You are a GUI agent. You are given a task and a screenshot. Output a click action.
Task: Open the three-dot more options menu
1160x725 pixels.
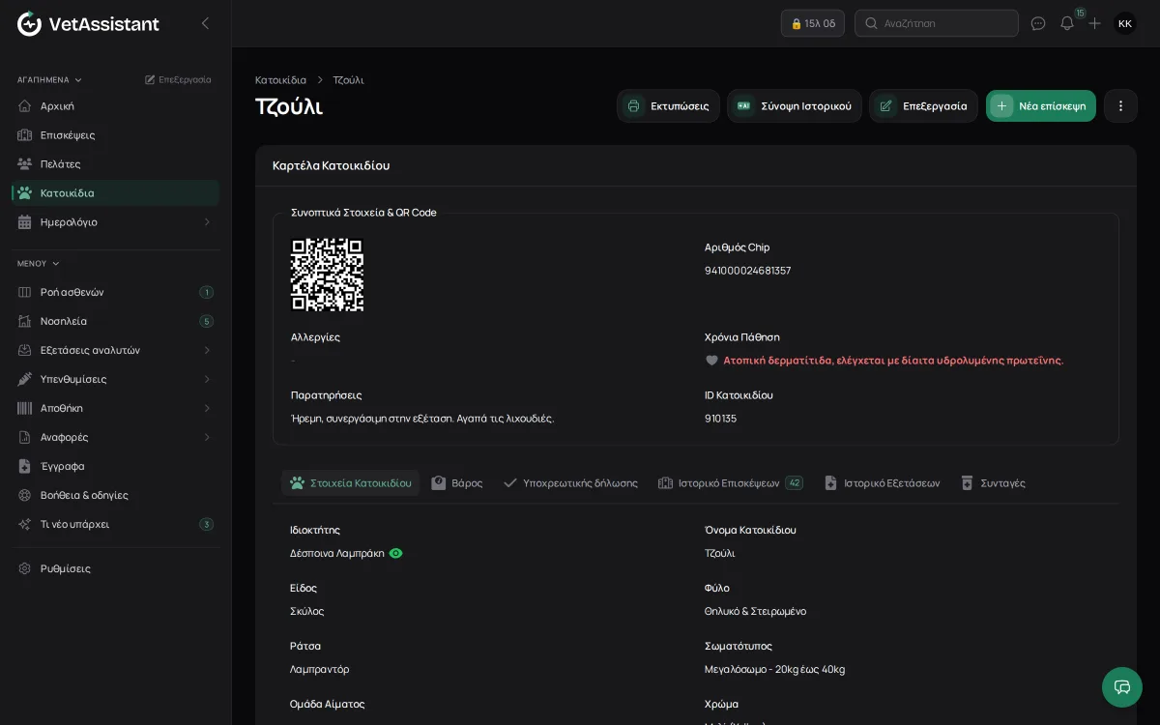[1120, 106]
